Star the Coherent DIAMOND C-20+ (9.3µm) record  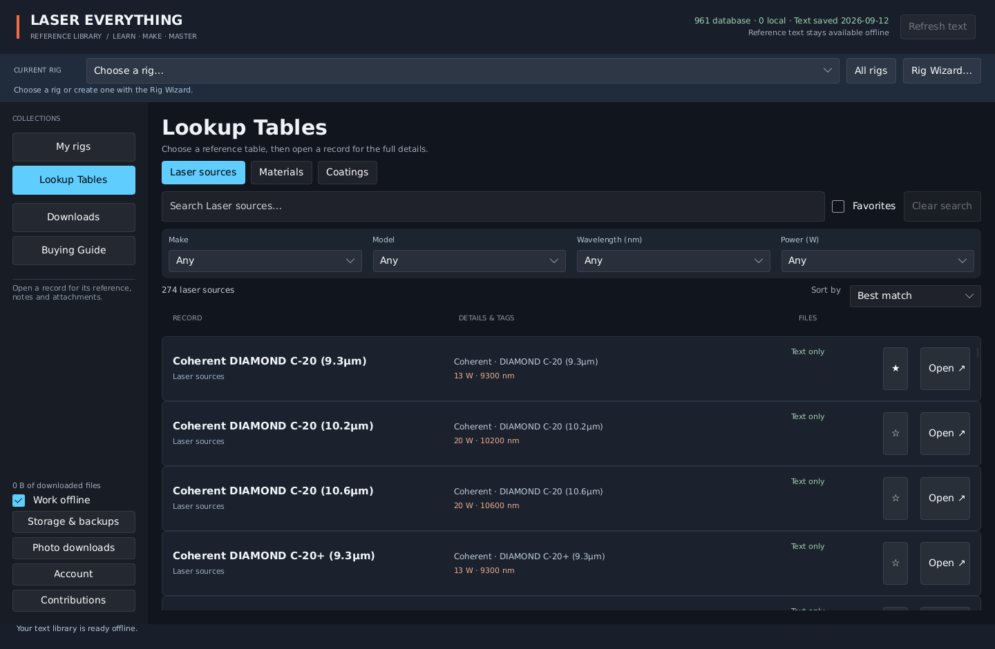pyautogui.click(x=895, y=563)
